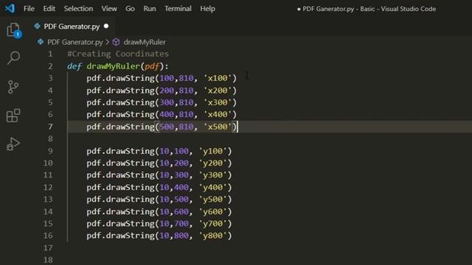Click the 'y600' string on line 14
The width and height of the screenshot is (472, 265).
click(213, 212)
